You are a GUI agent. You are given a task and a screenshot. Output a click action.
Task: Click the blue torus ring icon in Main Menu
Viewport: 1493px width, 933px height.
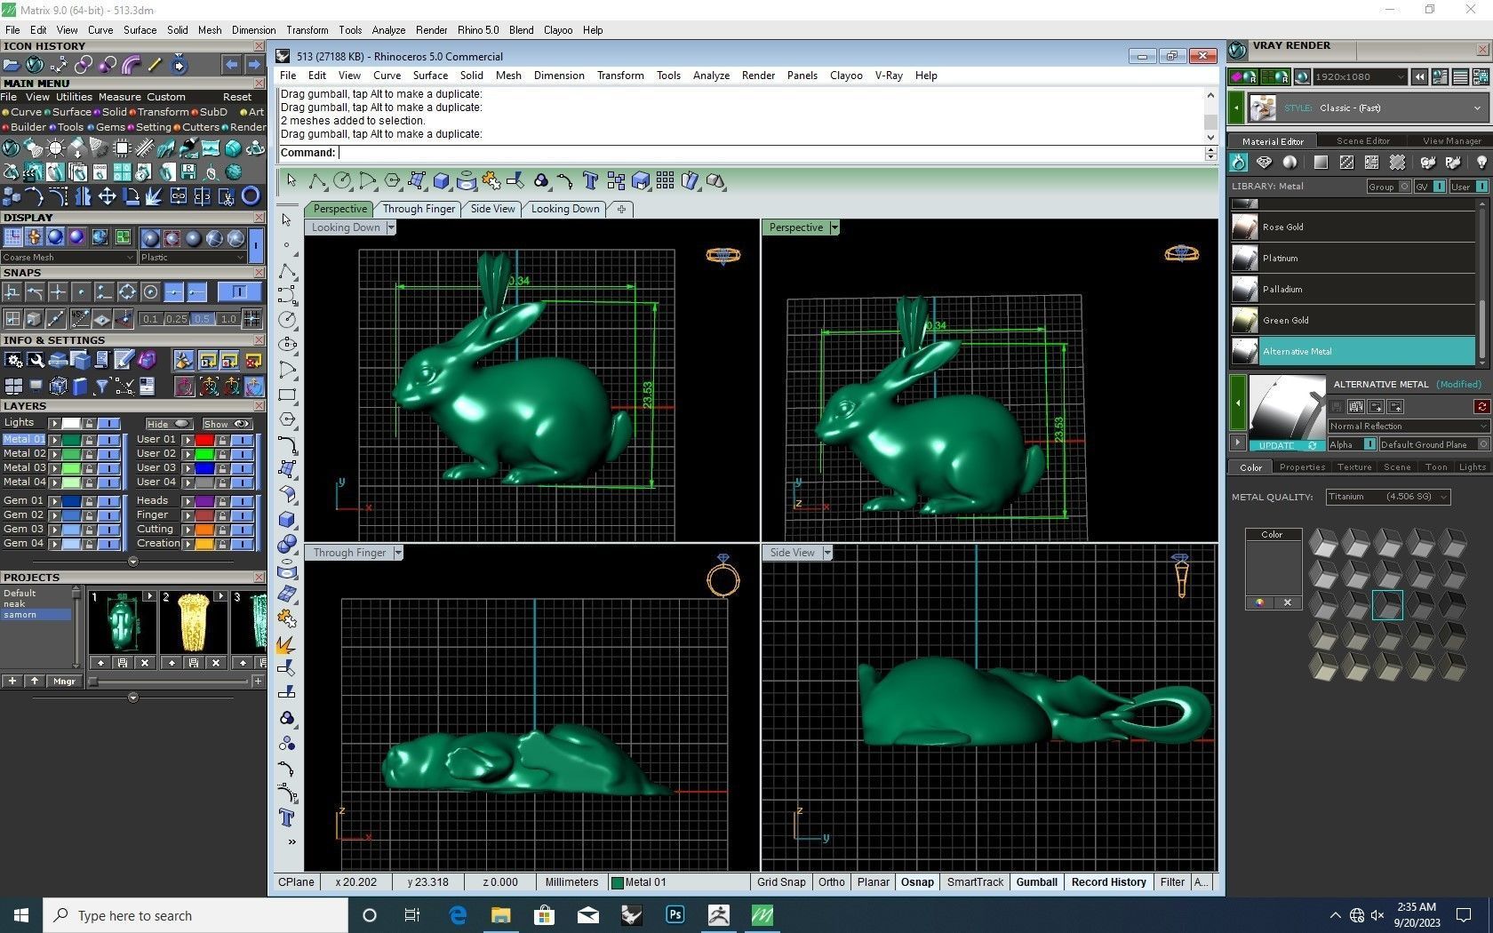pyautogui.click(x=251, y=196)
